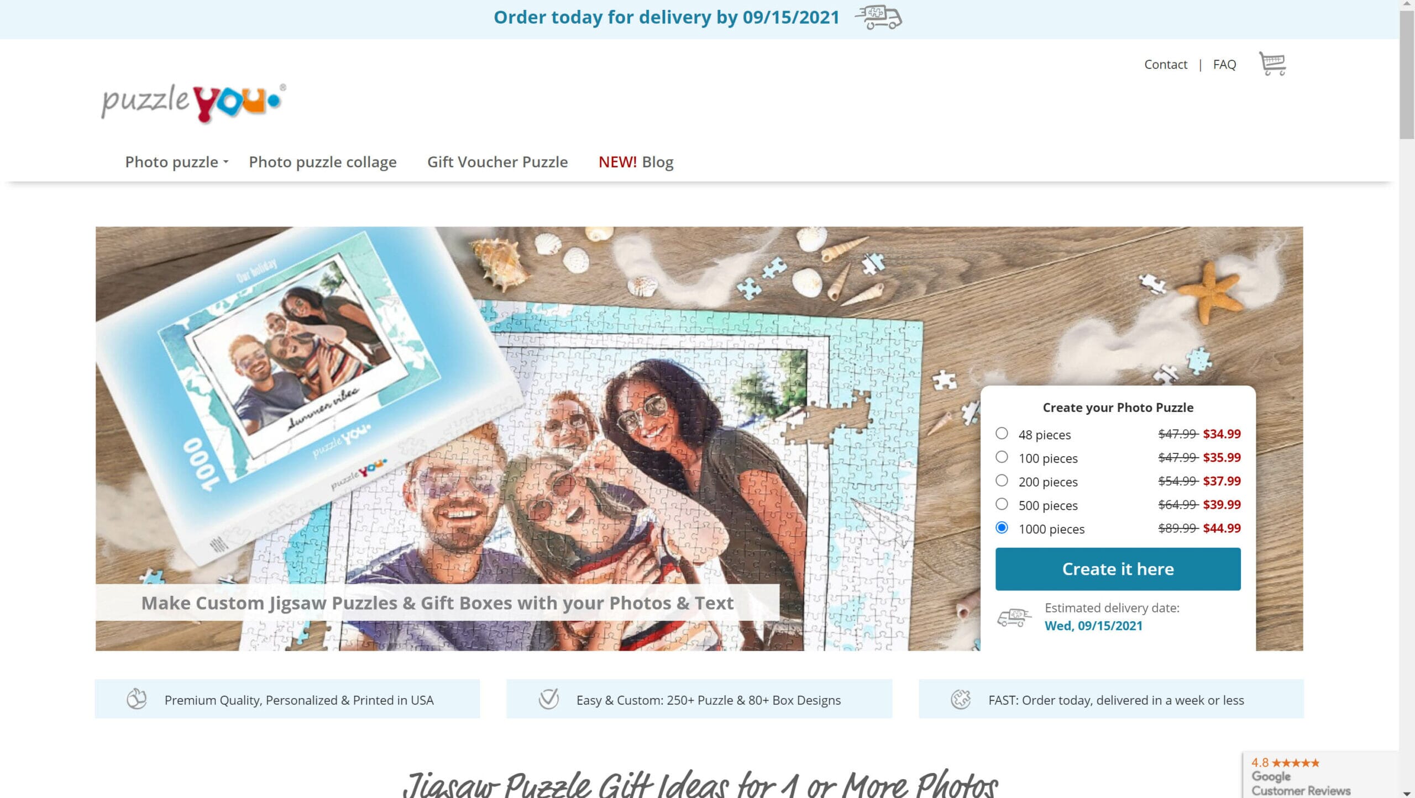Open the Photo puzzle collage menu item
The width and height of the screenshot is (1415, 798).
[x=323, y=162]
